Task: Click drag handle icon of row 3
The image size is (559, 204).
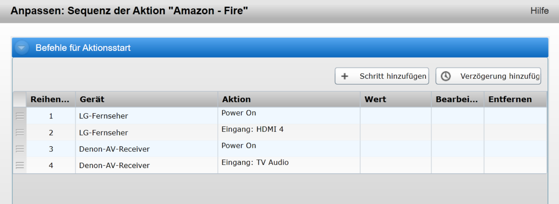Action: click(x=20, y=149)
